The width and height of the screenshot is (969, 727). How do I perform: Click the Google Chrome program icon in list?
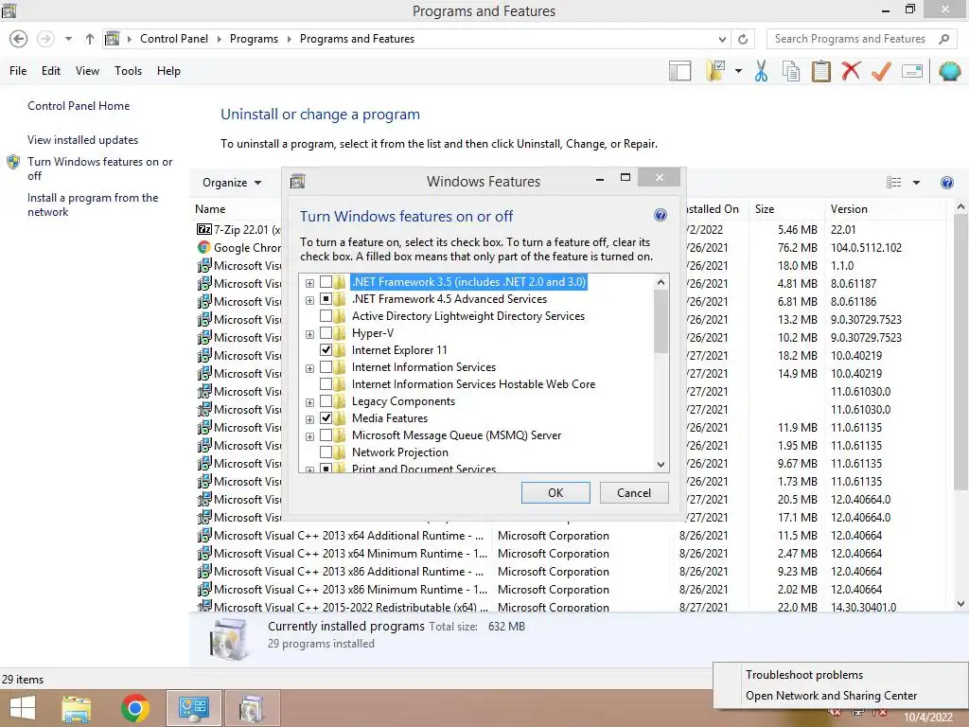(x=203, y=247)
